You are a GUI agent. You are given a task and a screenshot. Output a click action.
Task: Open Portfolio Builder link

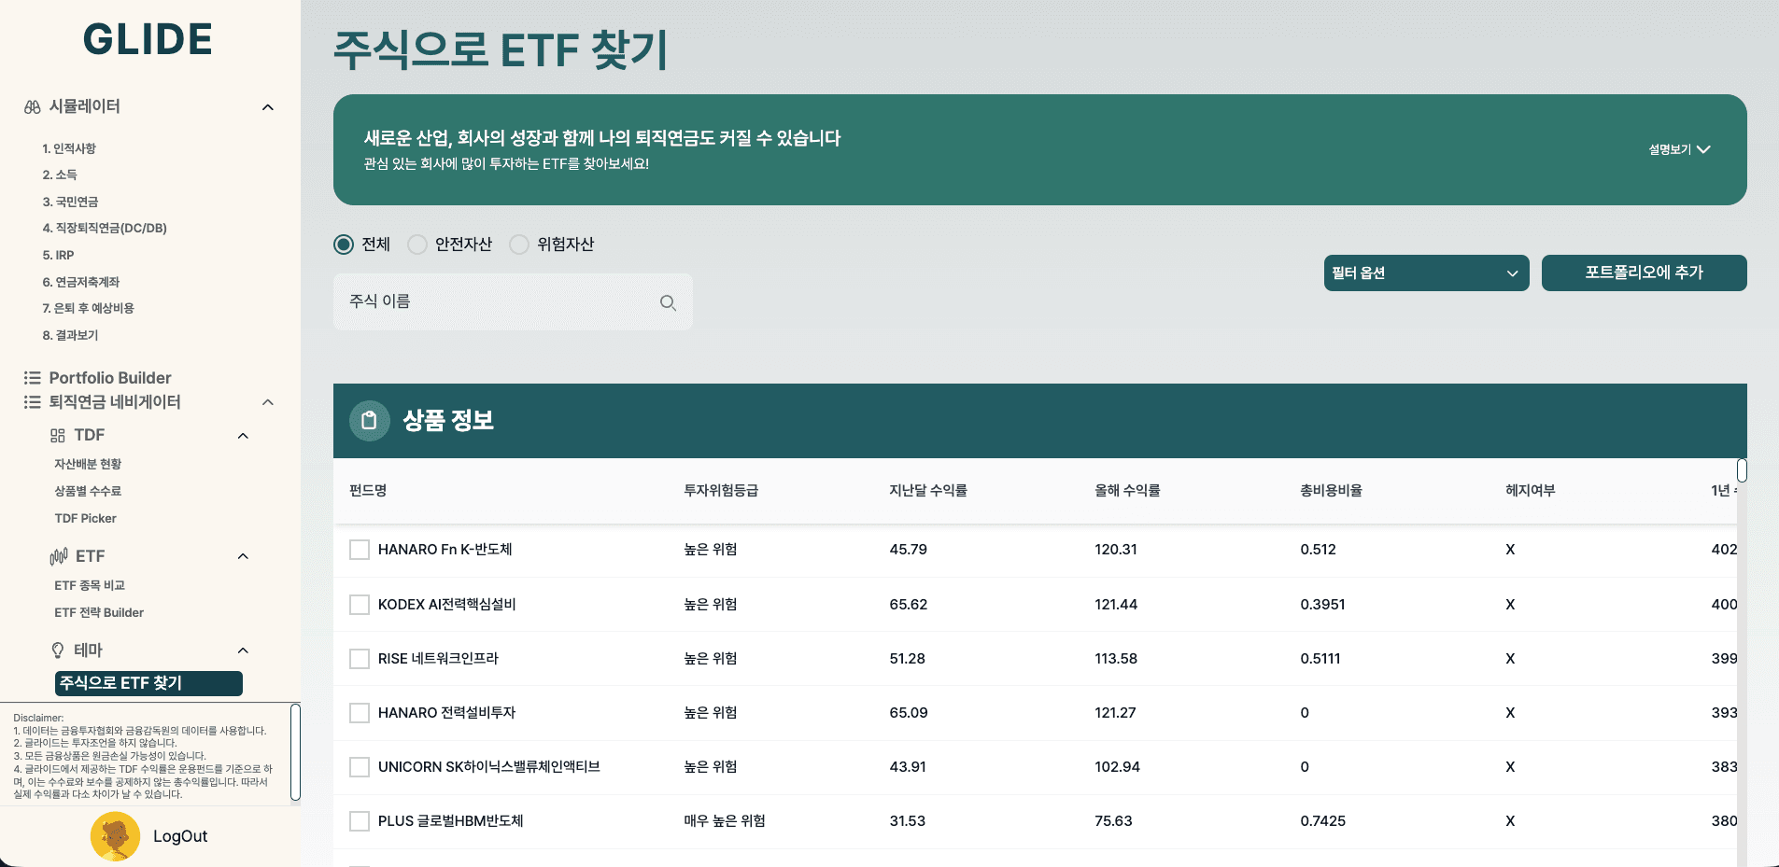click(x=110, y=378)
